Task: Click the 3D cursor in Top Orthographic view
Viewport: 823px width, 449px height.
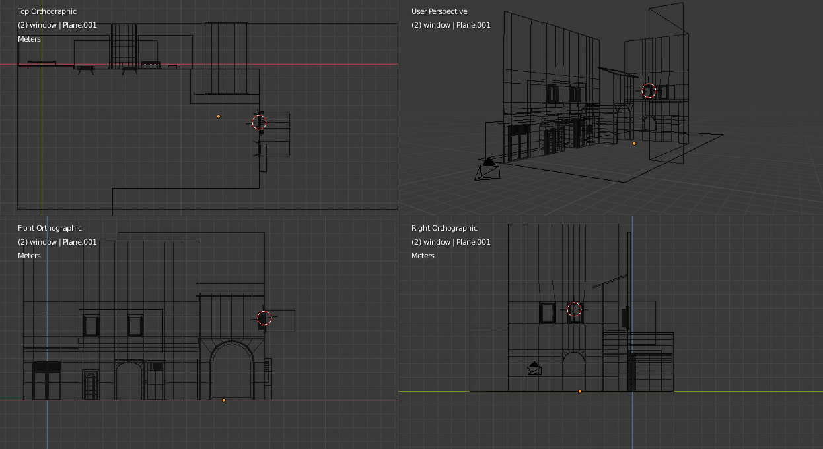Action: pos(259,122)
